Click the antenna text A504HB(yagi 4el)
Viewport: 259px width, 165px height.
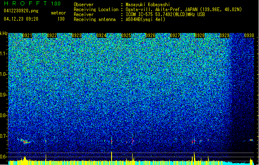click(145, 19)
